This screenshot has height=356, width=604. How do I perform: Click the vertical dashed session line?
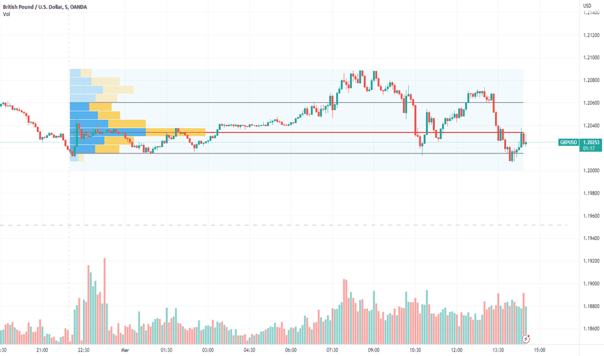(x=69, y=173)
